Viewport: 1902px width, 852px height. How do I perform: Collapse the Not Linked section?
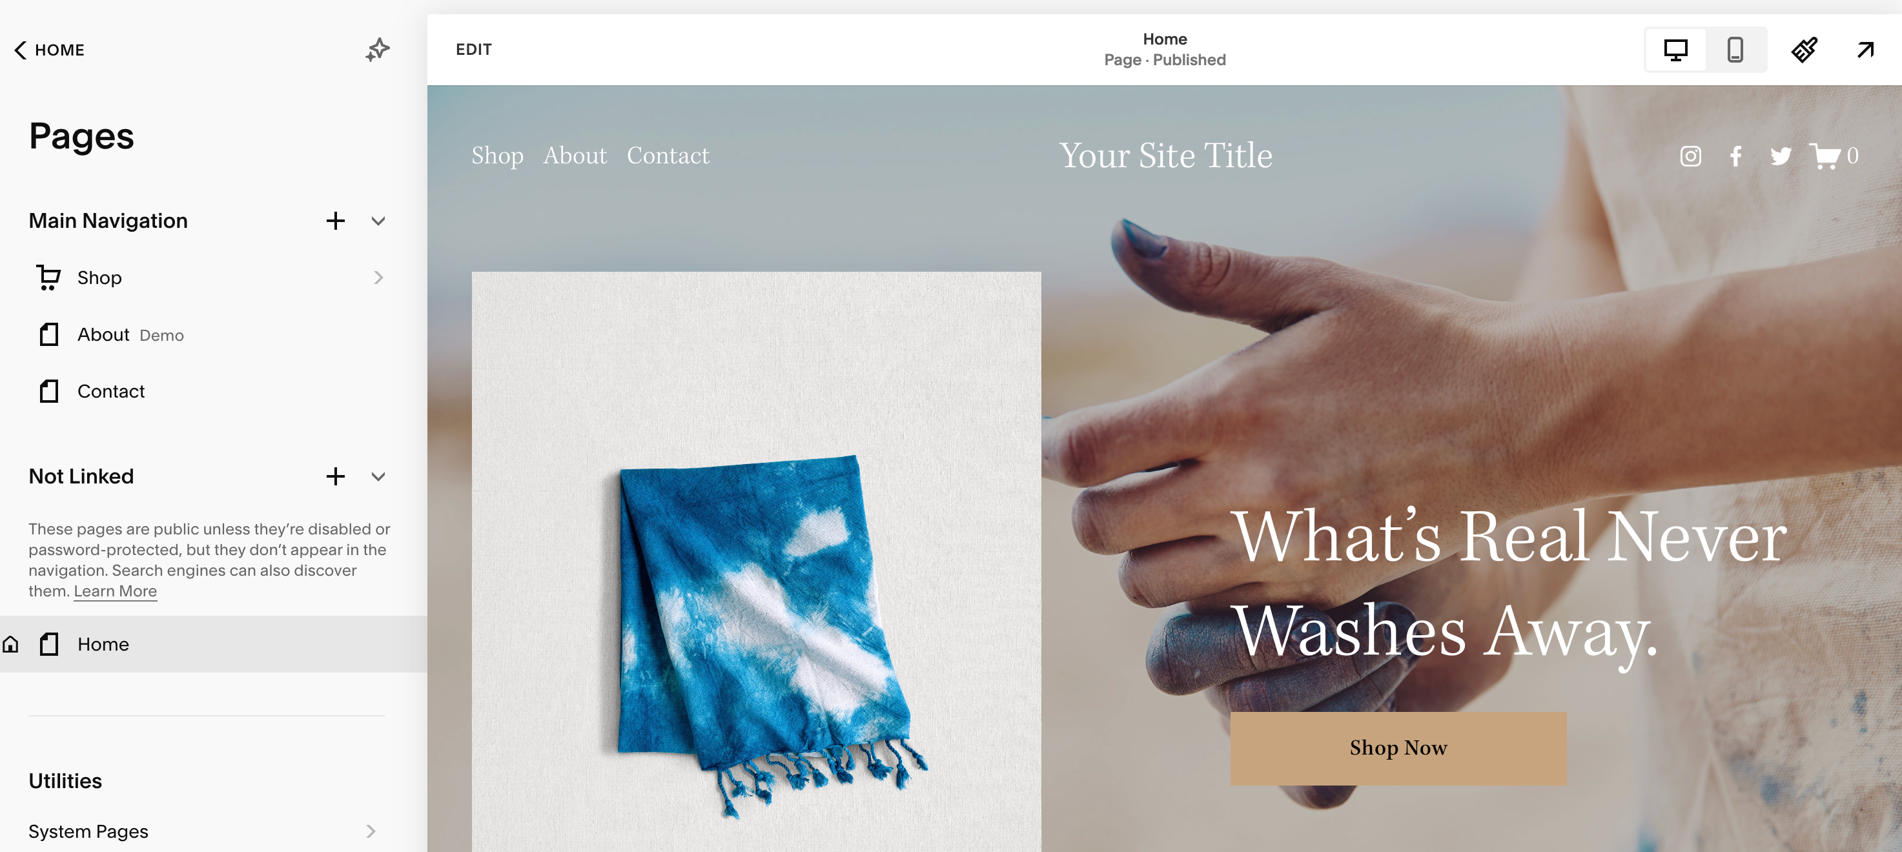click(x=378, y=476)
